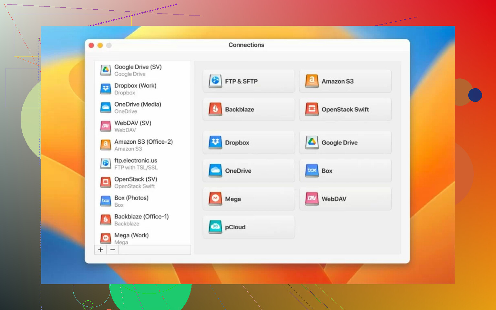This screenshot has width=496, height=310.
Task: Click the Backblaze (Office-1) flame icon
Action: coord(106,220)
